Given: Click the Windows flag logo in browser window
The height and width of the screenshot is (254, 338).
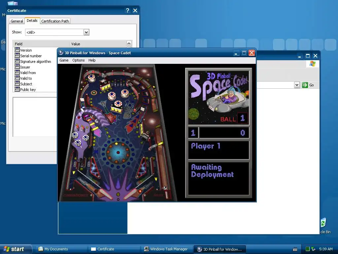Looking at the screenshot, I should coord(312,64).
